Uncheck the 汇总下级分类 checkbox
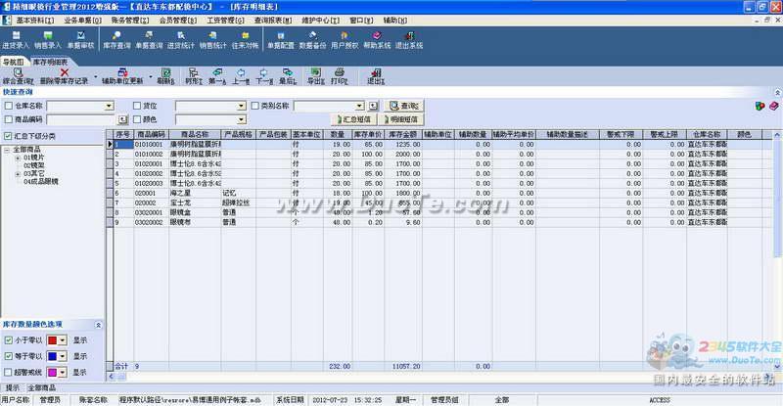This screenshot has width=783, height=406. tap(9, 136)
